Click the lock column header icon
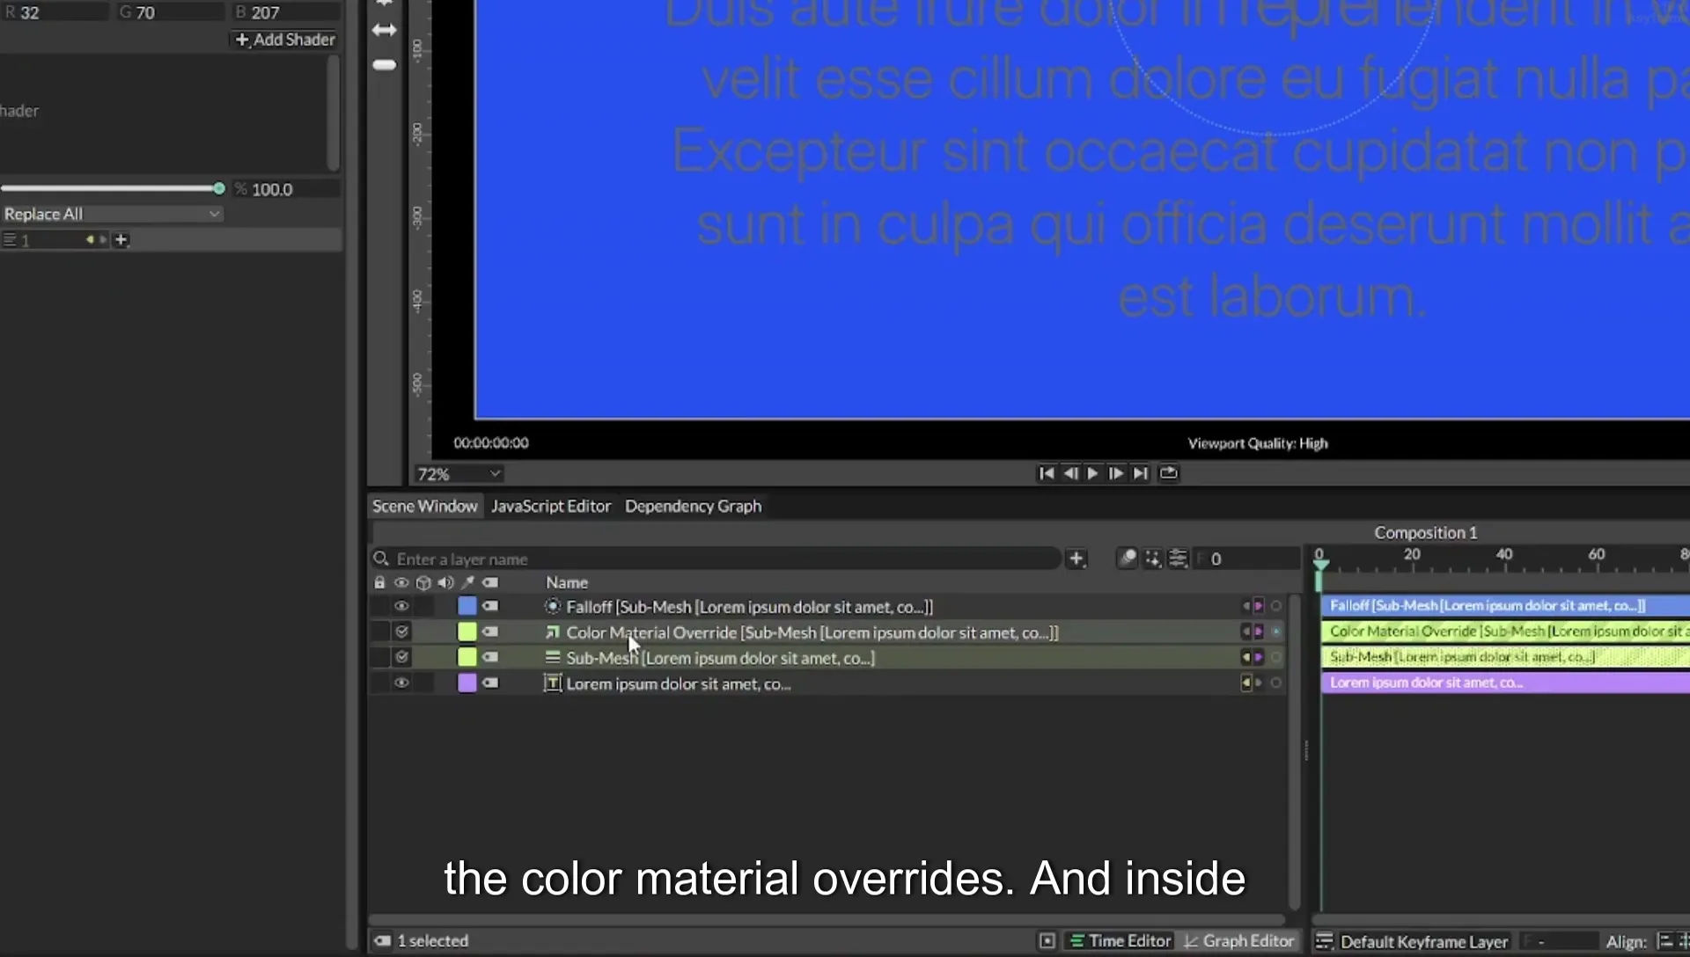The image size is (1690, 957). 379,582
